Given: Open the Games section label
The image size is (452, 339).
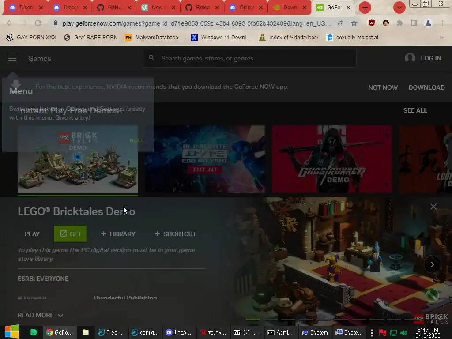Looking at the screenshot, I should click(39, 59).
